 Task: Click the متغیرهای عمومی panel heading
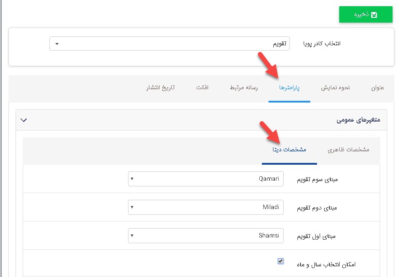(360, 120)
